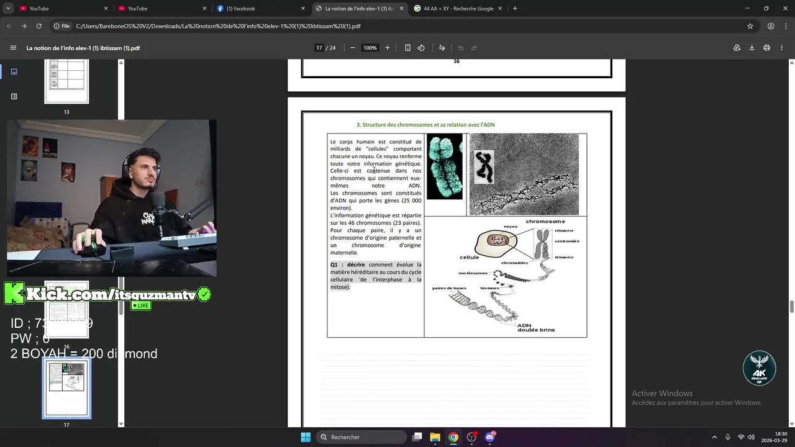
Task: Open page 13 thumbnail
Action: click(x=66, y=81)
